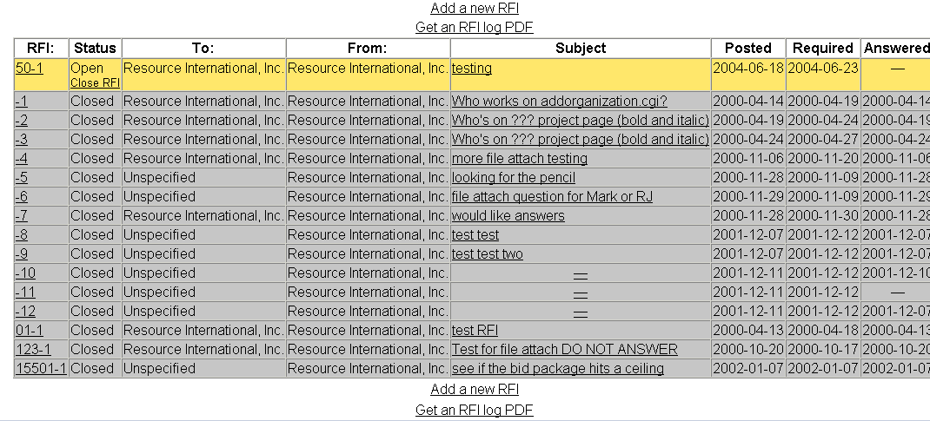Viewport: 930px width, 421px height.
Task: Open the 'test RFI' subject link
Action: (x=475, y=331)
